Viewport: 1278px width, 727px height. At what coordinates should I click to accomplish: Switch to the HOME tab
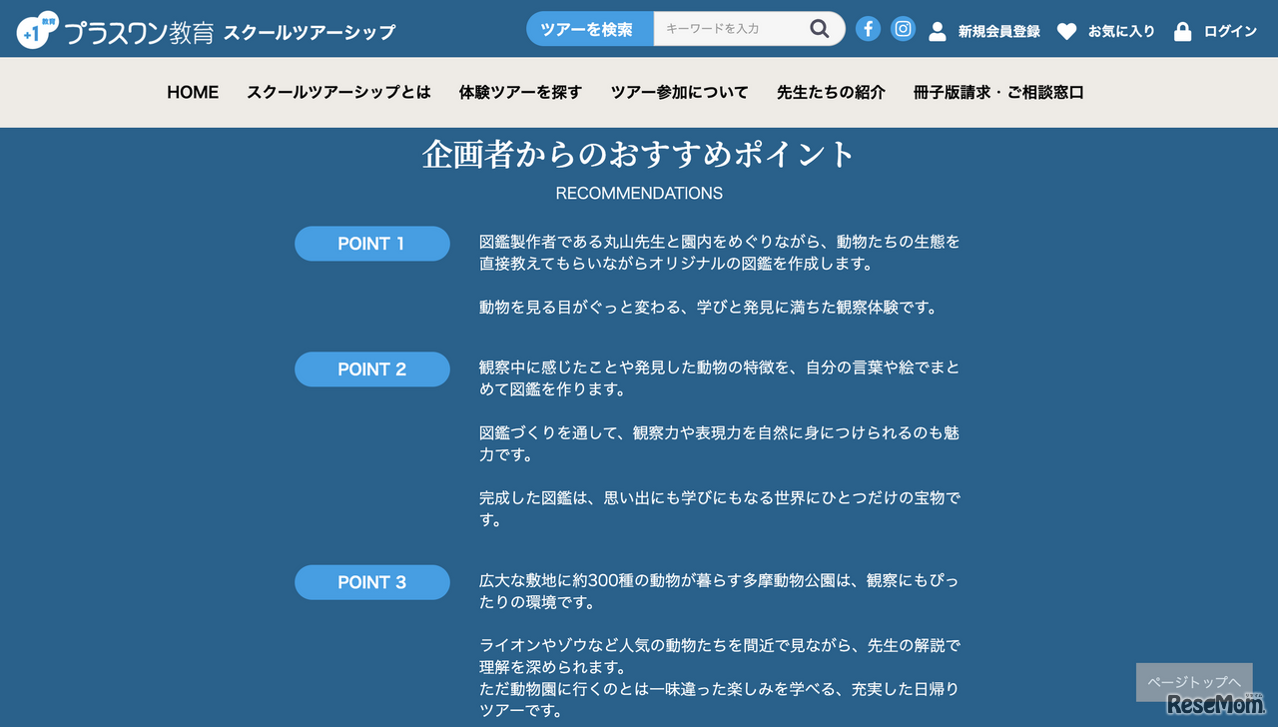193,92
